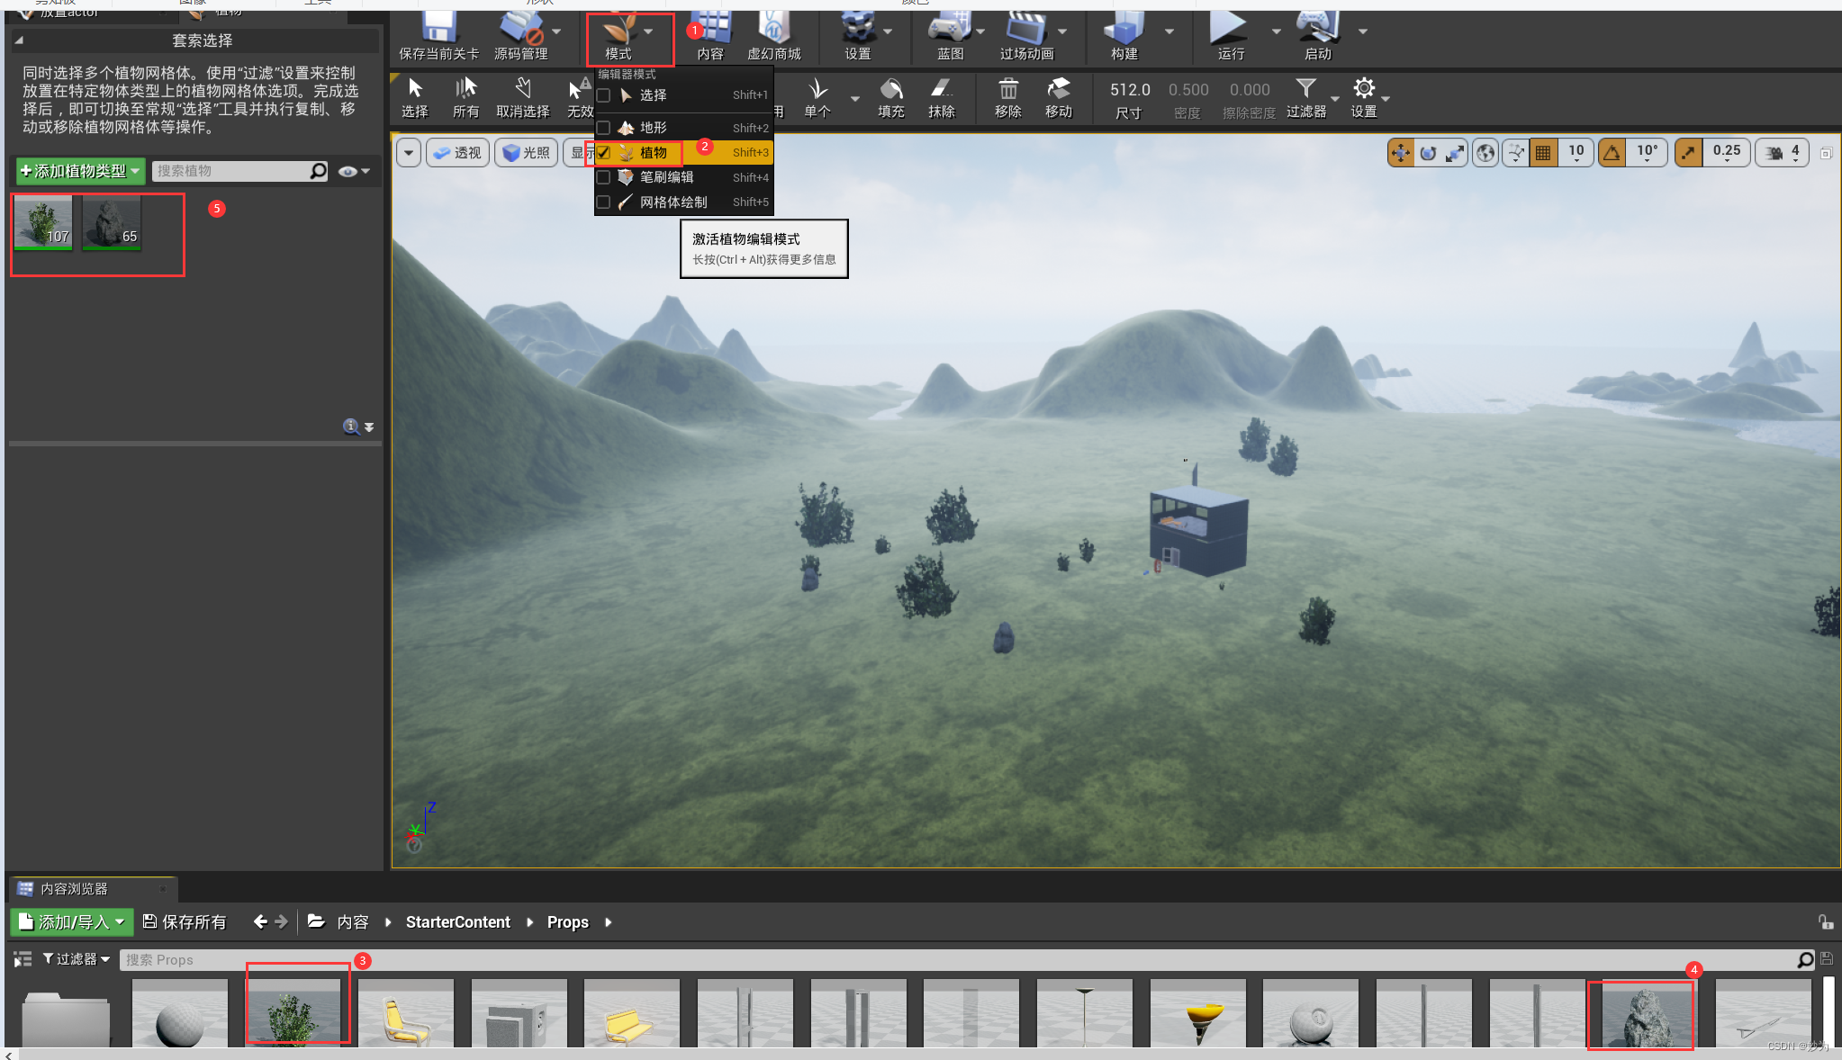Adjust the 512.0 brush size value
The width and height of the screenshot is (1842, 1060).
[x=1130, y=90]
